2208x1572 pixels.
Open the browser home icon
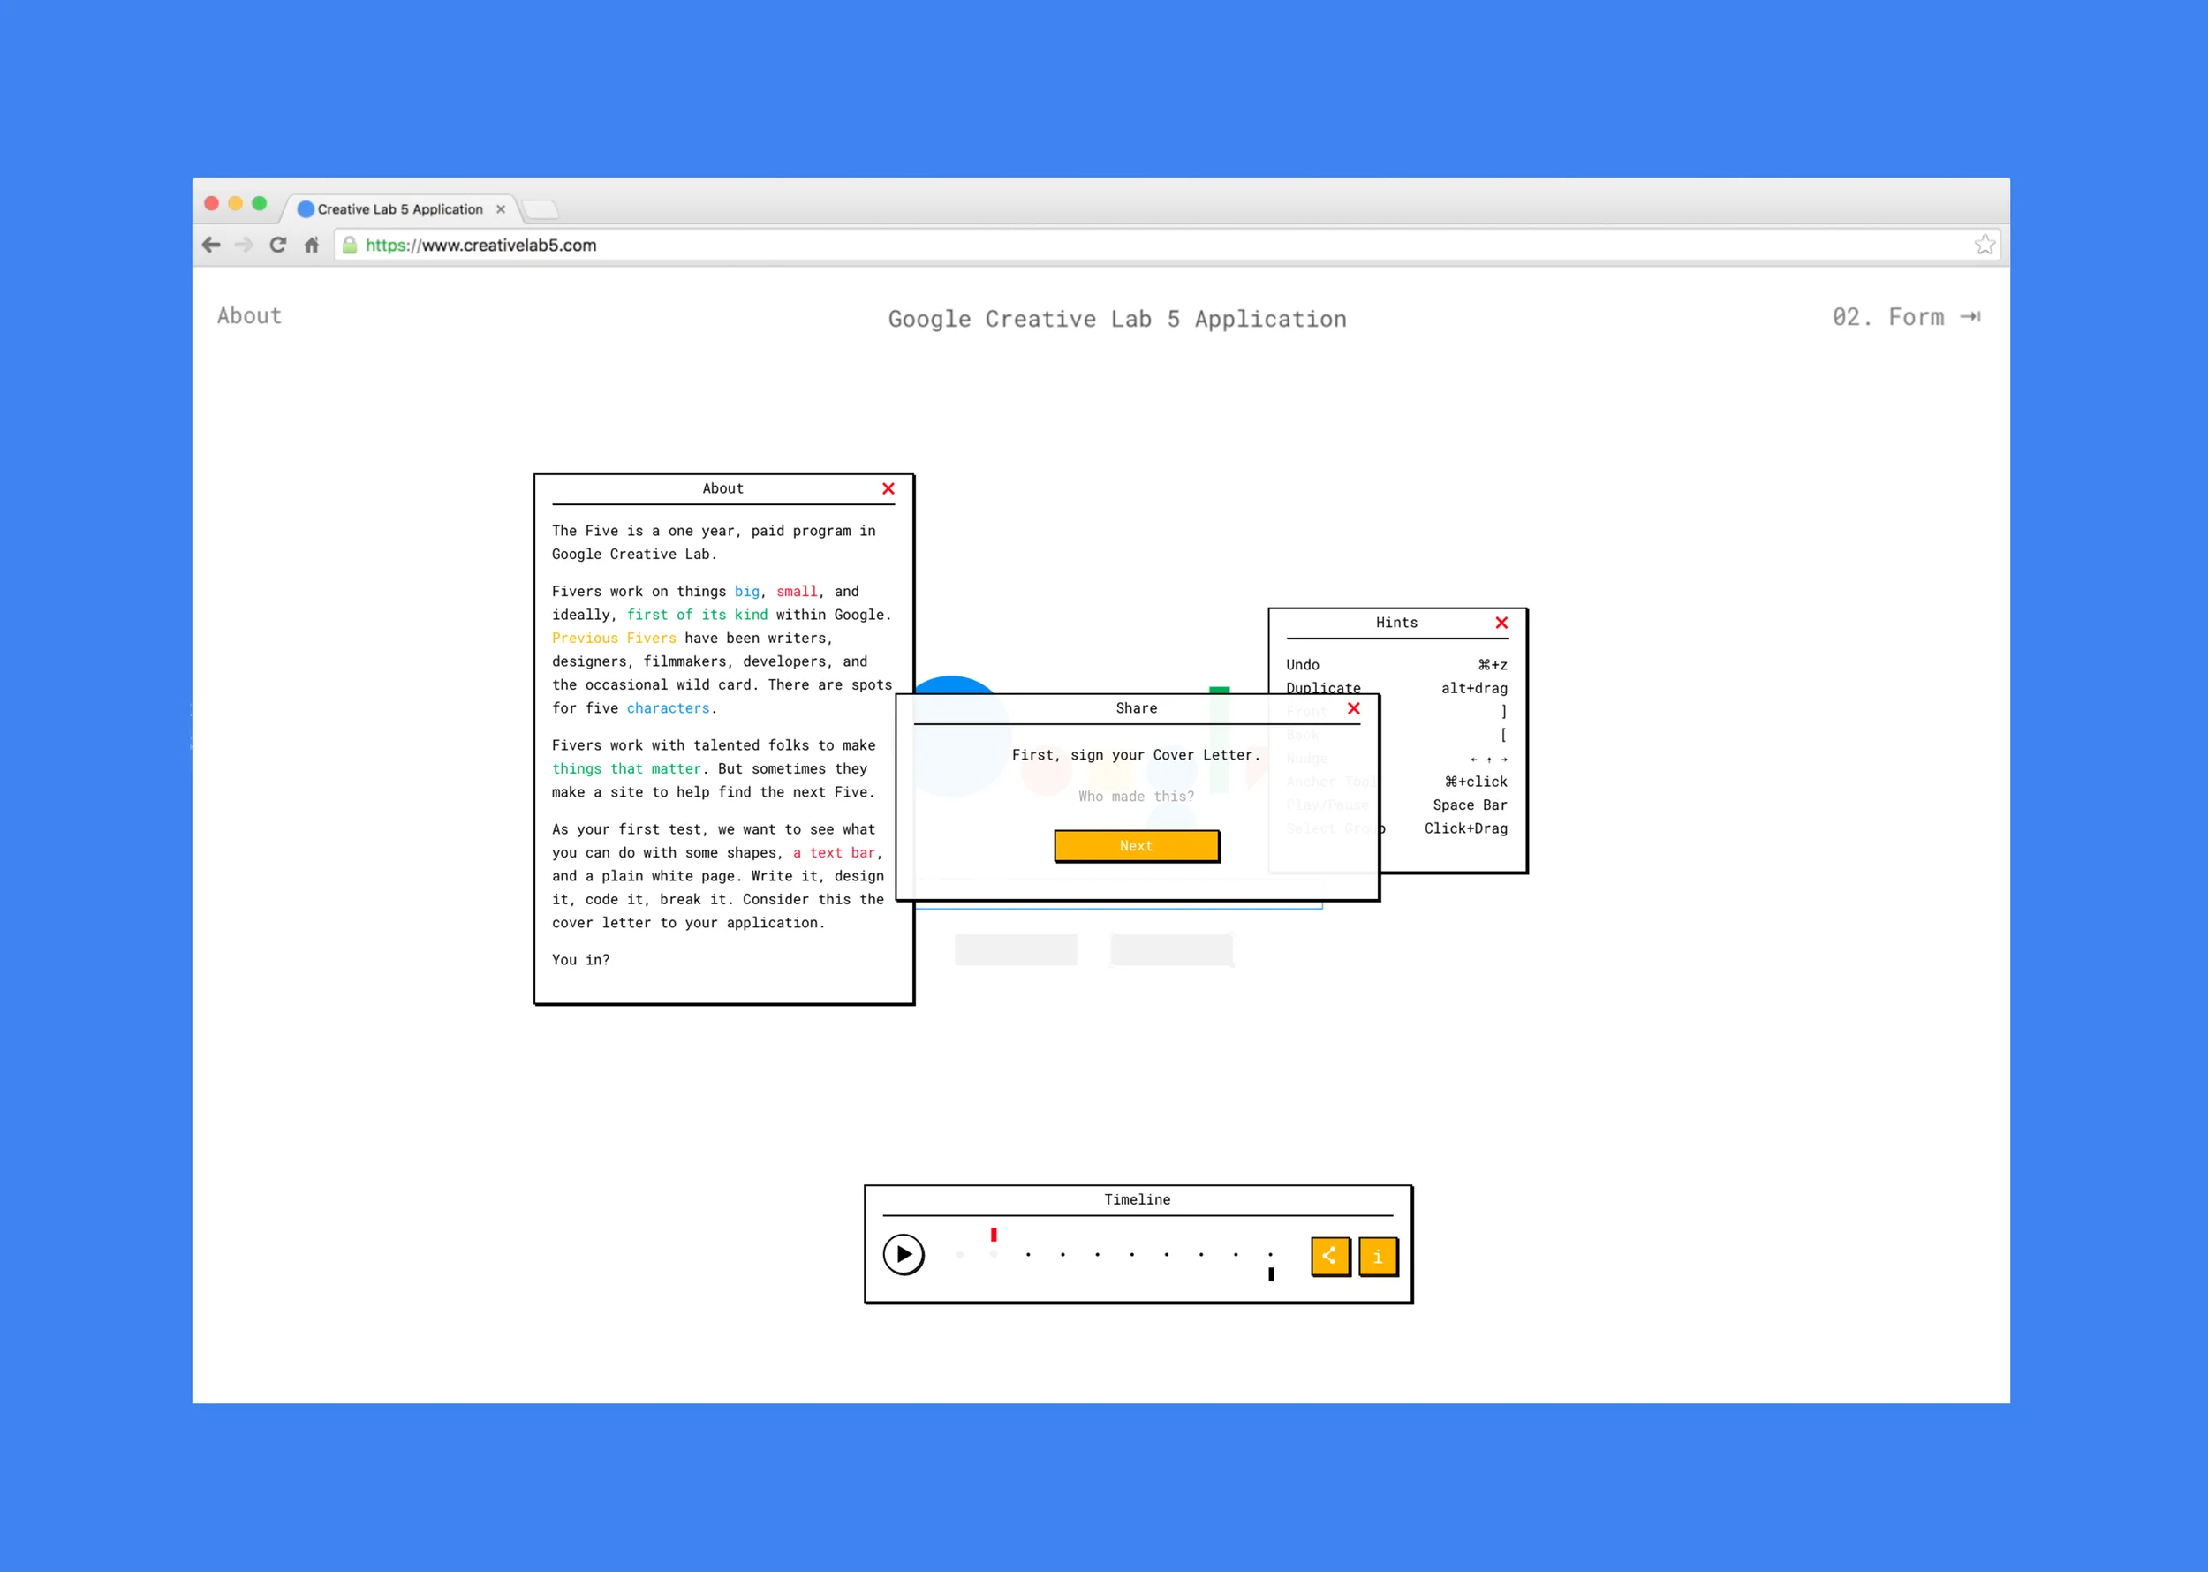click(312, 245)
